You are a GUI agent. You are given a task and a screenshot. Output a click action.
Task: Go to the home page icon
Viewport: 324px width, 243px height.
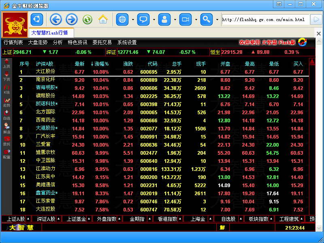[103, 19]
